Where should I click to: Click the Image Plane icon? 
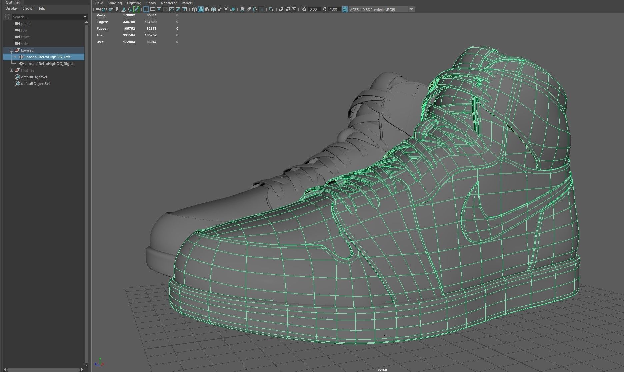pyautogui.click(x=124, y=9)
